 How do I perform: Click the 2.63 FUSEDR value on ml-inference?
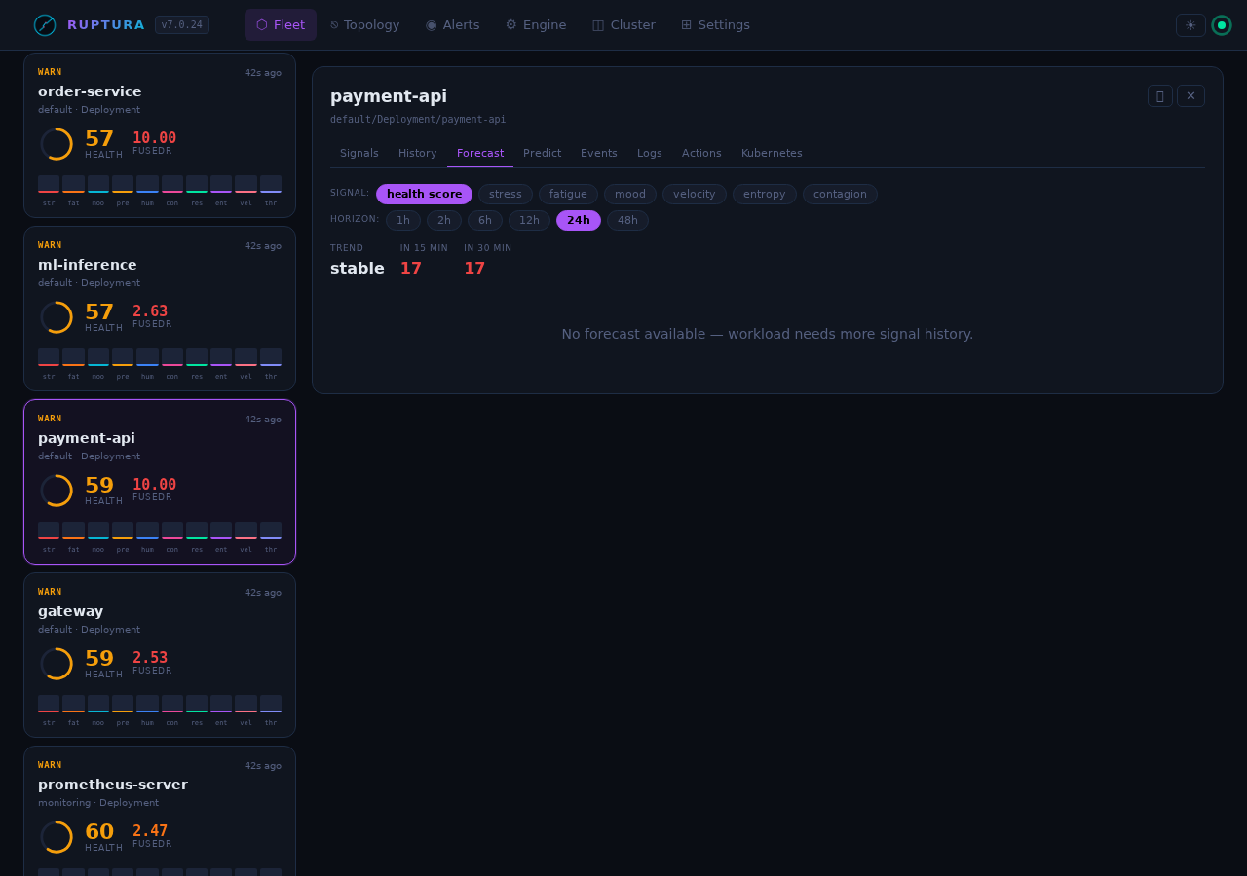point(150,311)
